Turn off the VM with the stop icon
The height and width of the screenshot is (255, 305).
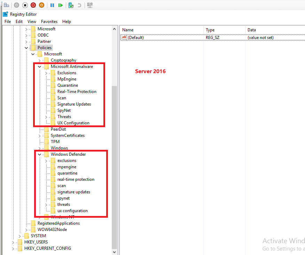[x=25, y=5]
